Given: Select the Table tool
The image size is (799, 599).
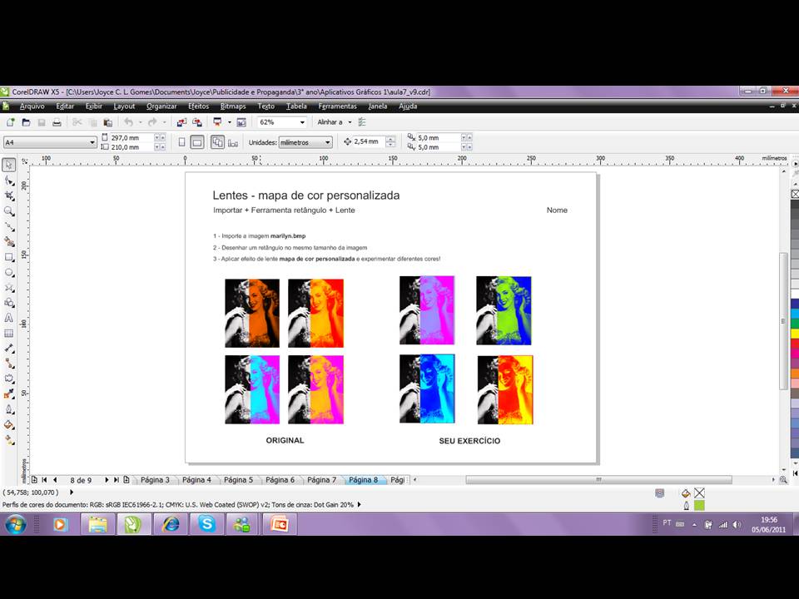Looking at the screenshot, I should click(x=9, y=333).
